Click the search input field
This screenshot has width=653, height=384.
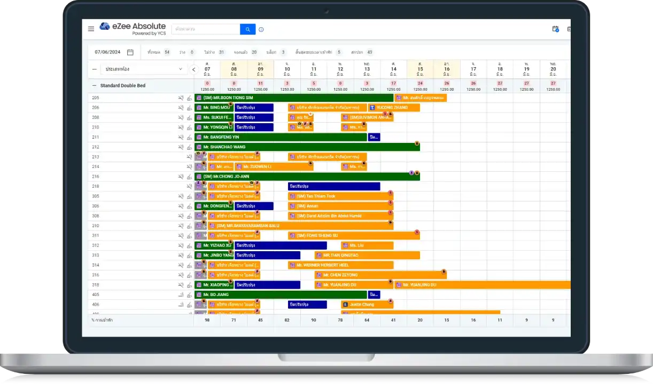[x=206, y=29]
